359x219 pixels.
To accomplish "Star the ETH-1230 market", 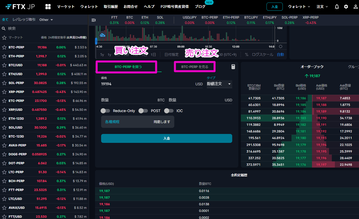I will [4, 119].
